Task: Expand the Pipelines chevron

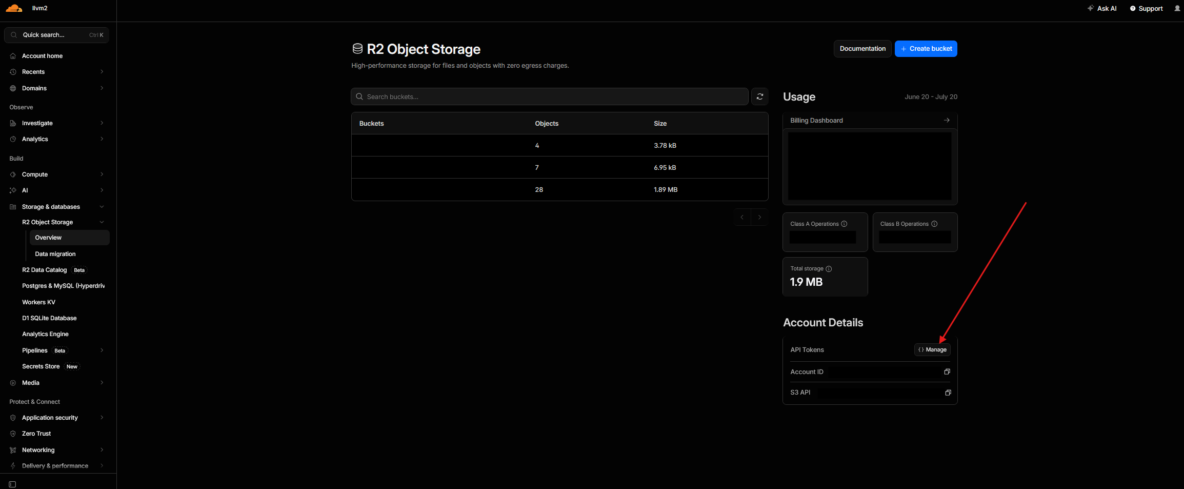Action: coord(102,350)
